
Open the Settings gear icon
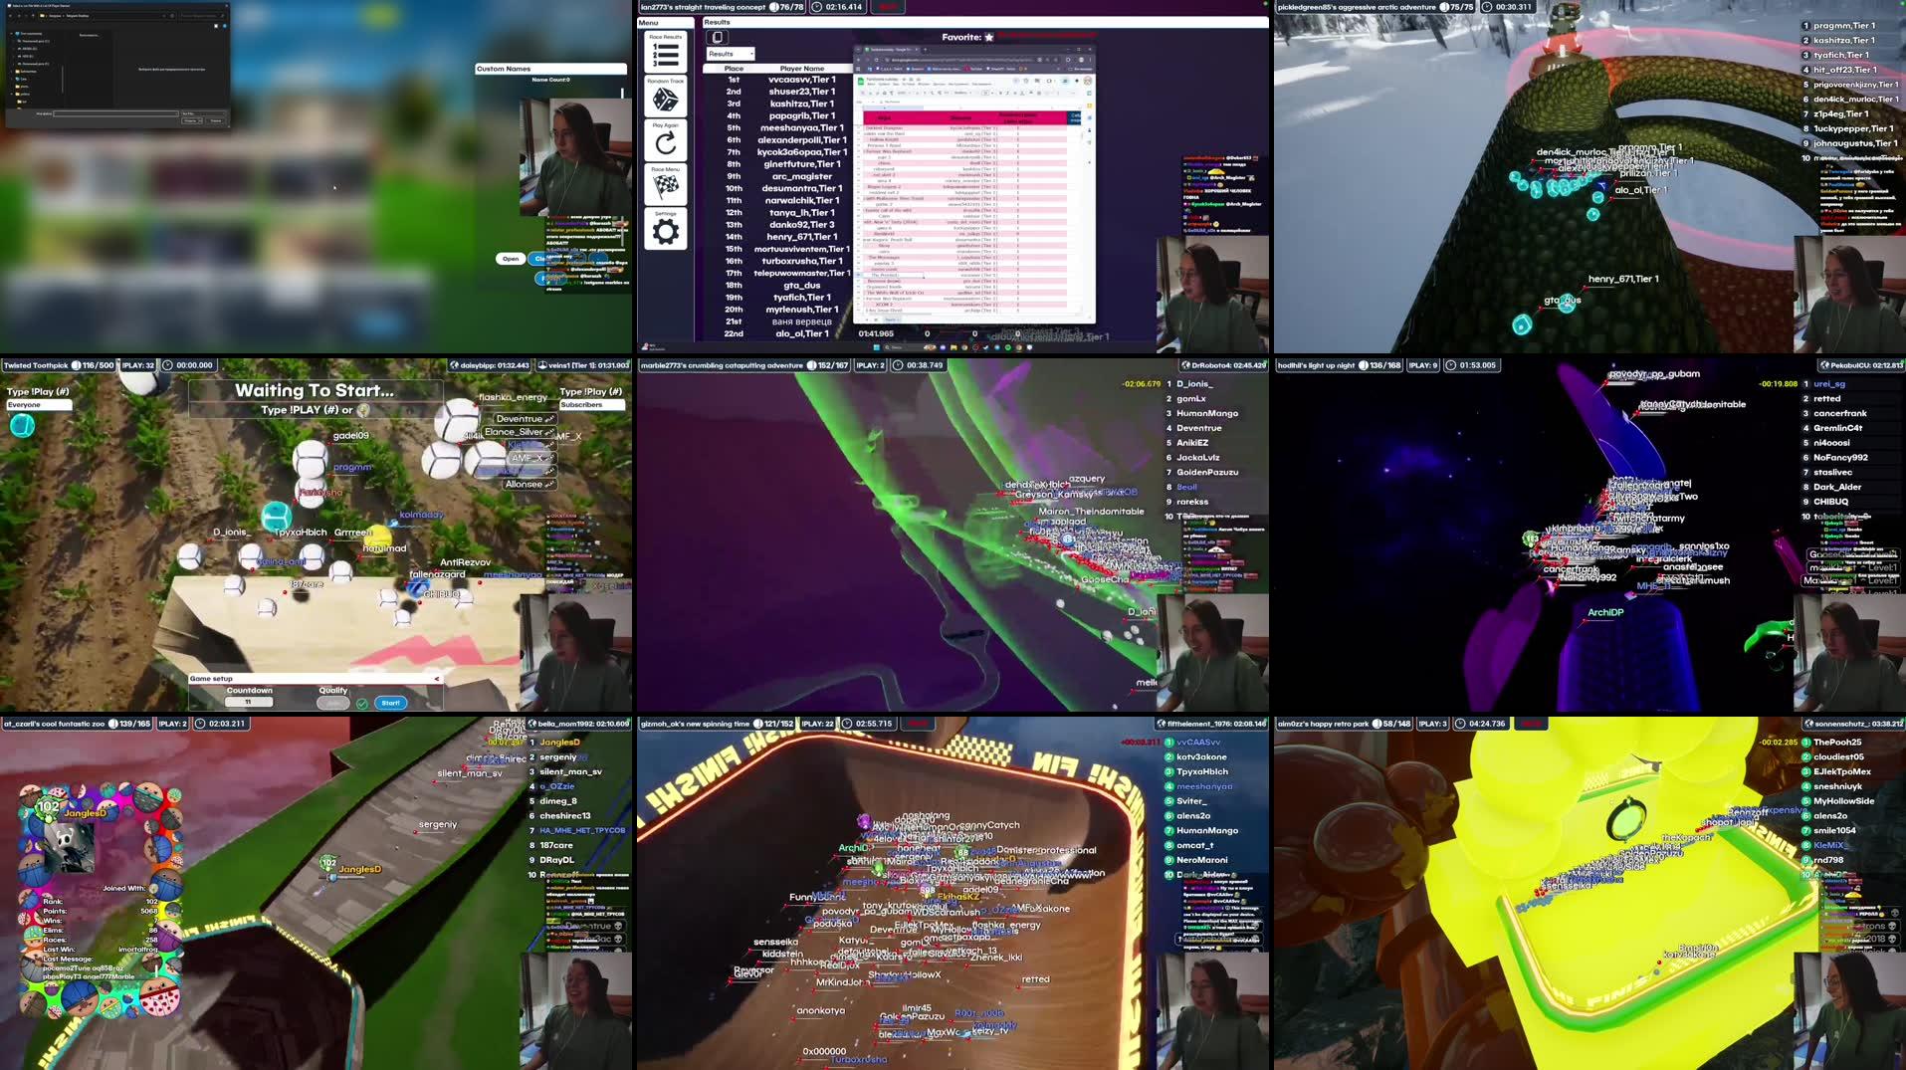point(665,232)
